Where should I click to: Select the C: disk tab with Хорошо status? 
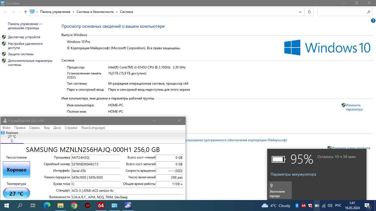coord(12,137)
